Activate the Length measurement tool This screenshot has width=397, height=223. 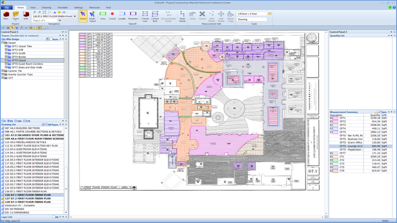coord(122,16)
